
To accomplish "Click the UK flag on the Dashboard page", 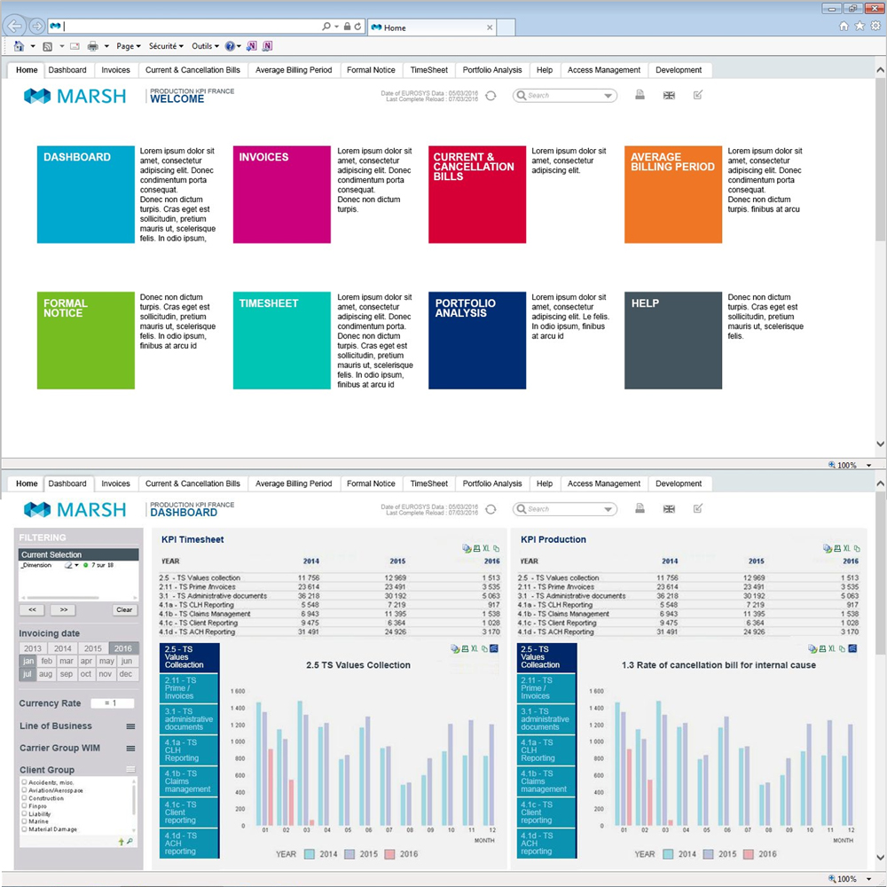I will [x=669, y=509].
